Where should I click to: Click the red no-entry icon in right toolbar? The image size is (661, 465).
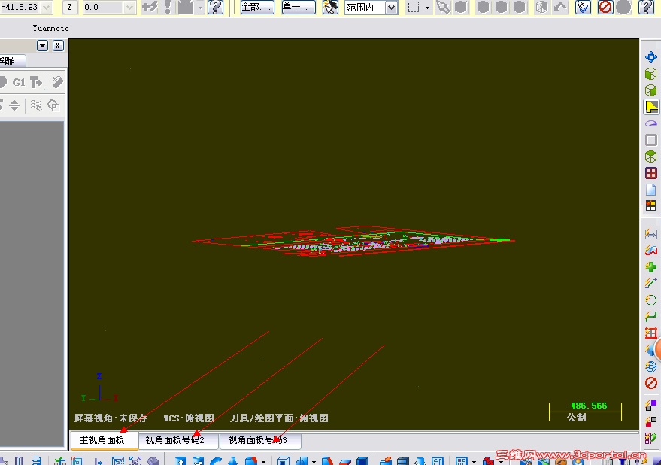(651, 383)
